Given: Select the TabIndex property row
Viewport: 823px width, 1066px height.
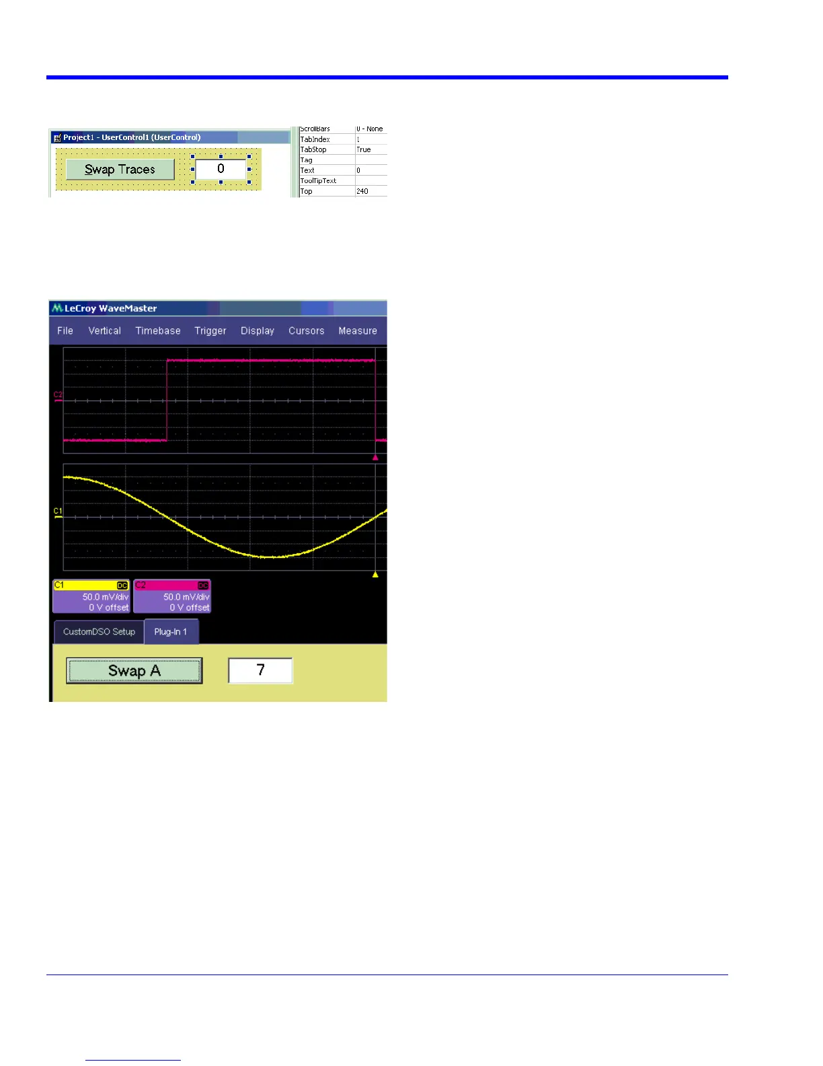Looking at the screenshot, I should [343, 139].
